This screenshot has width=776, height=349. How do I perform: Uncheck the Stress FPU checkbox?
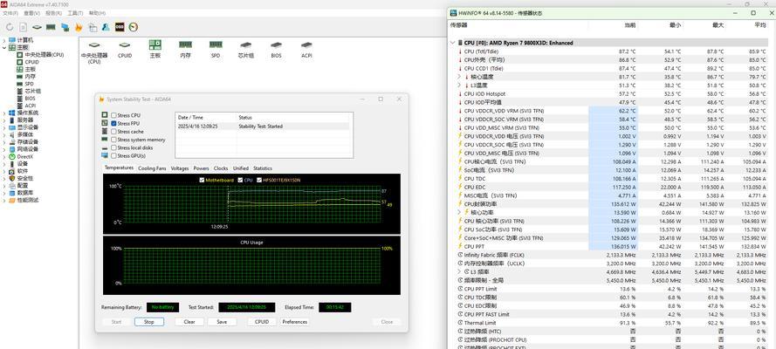pos(113,123)
